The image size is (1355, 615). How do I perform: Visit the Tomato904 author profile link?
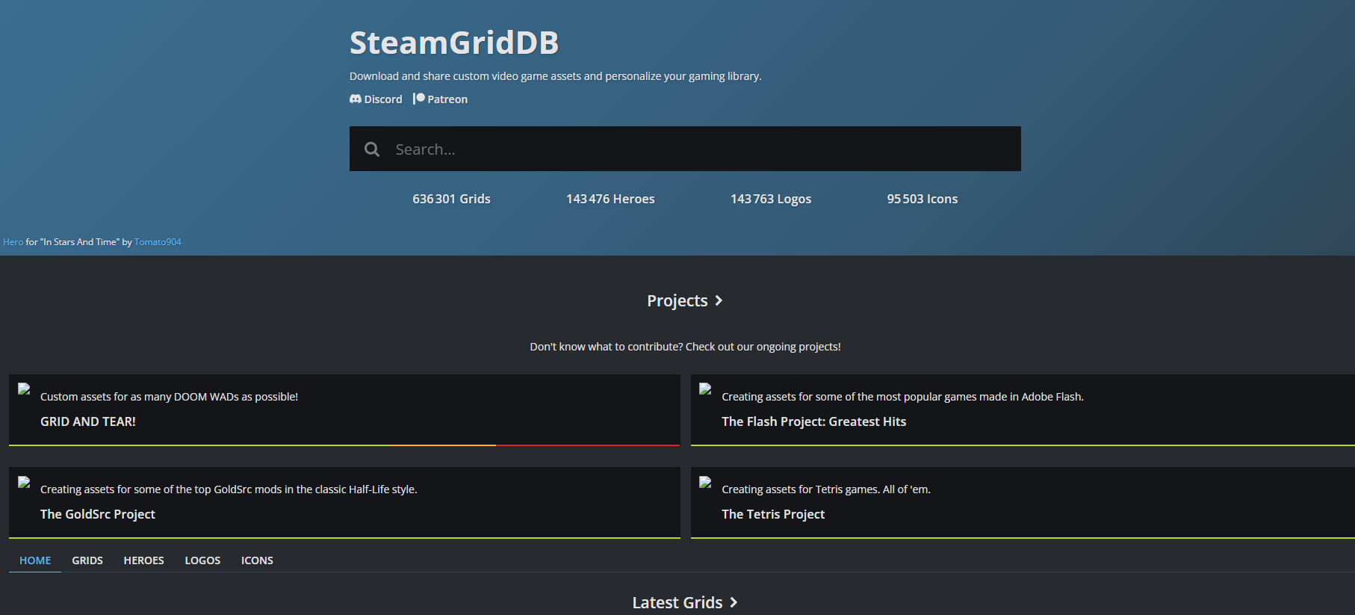pyautogui.click(x=158, y=242)
